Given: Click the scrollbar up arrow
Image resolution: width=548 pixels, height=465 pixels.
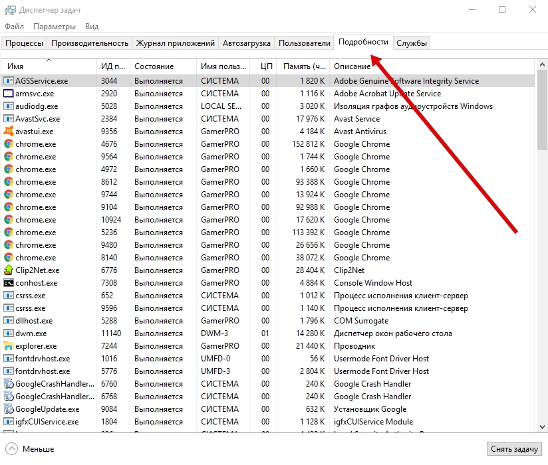Looking at the screenshot, I should pos(542,64).
